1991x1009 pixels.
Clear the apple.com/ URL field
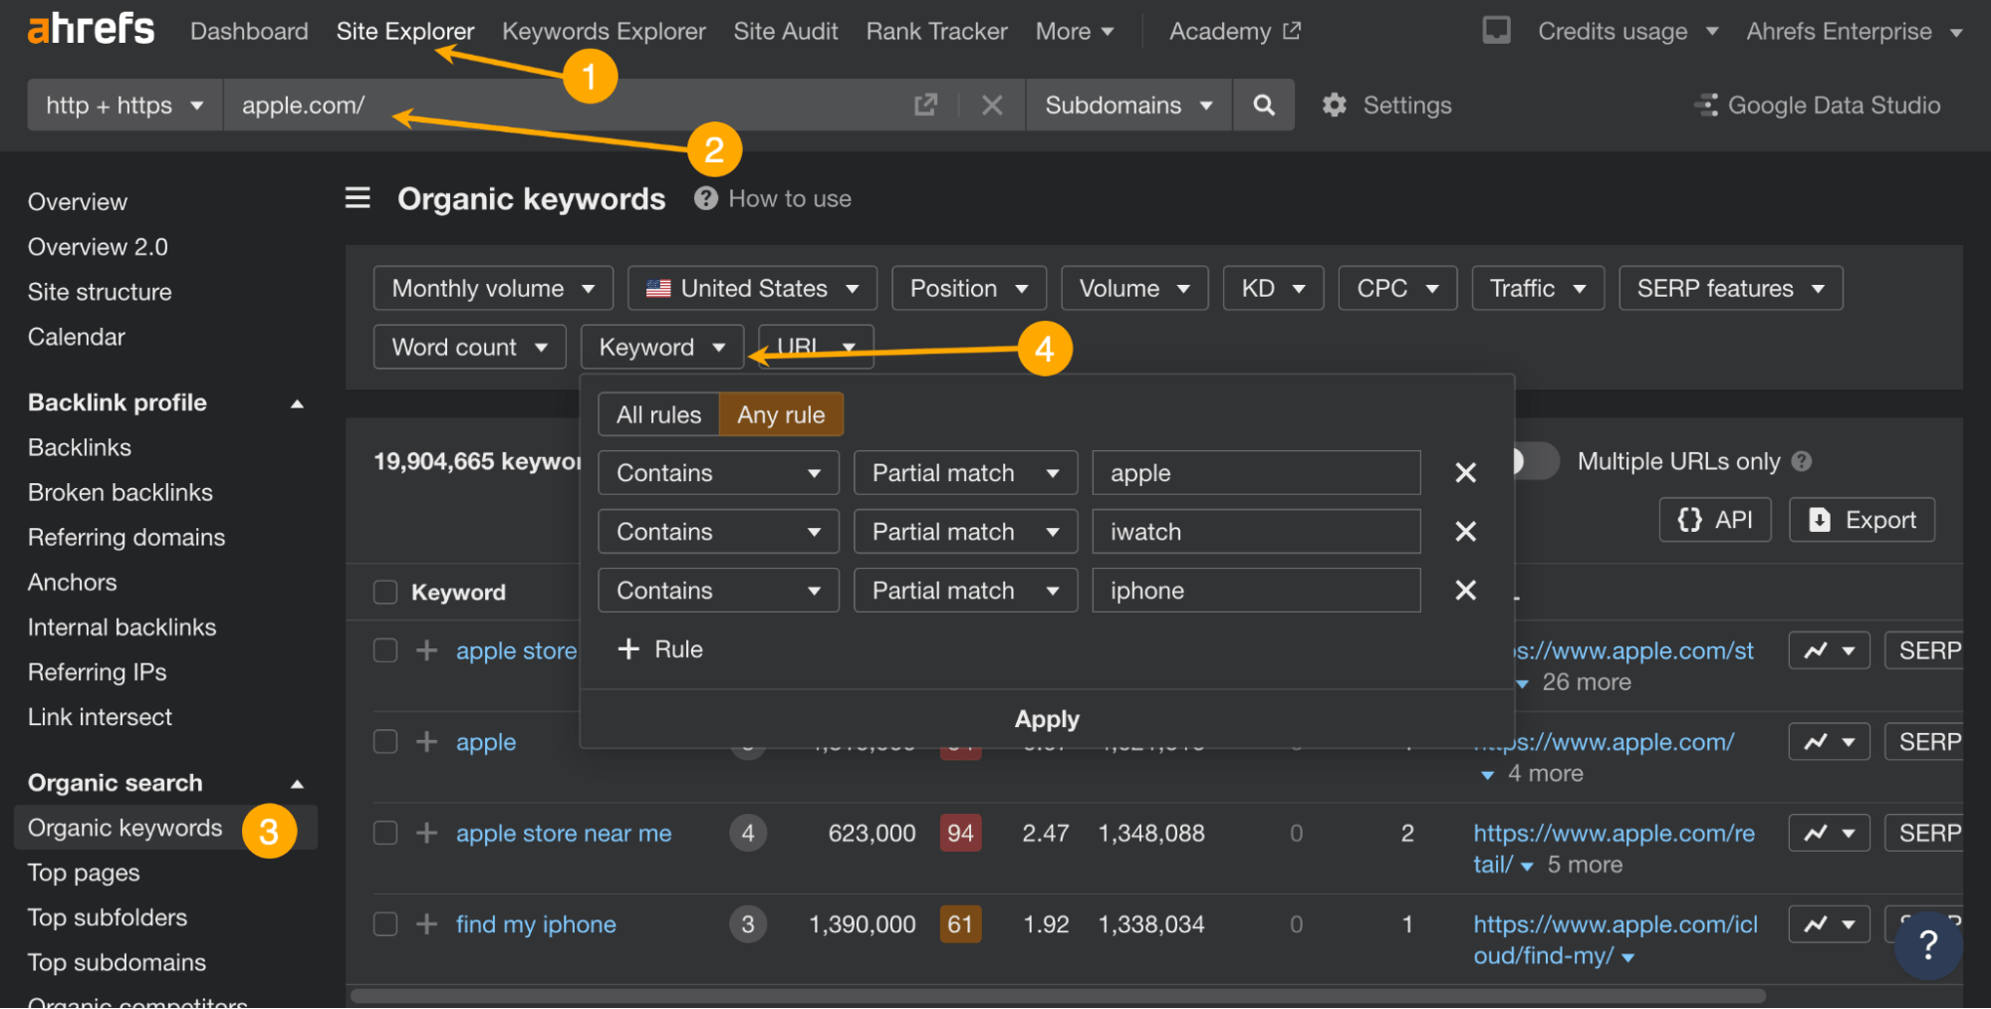[x=991, y=106]
